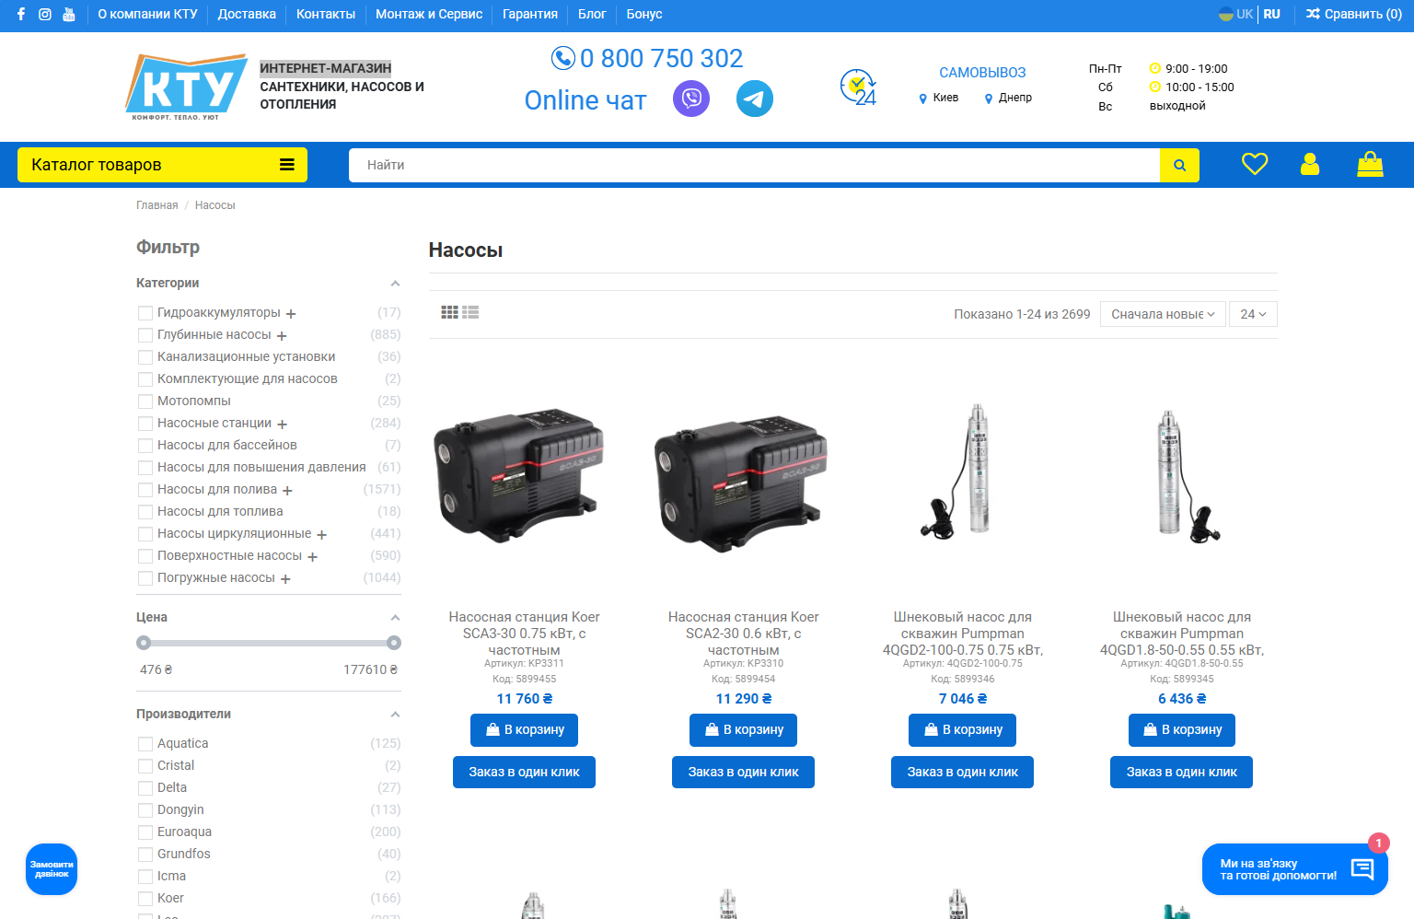
Task: Go to Главная breadcrumb link
Action: click(157, 205)
